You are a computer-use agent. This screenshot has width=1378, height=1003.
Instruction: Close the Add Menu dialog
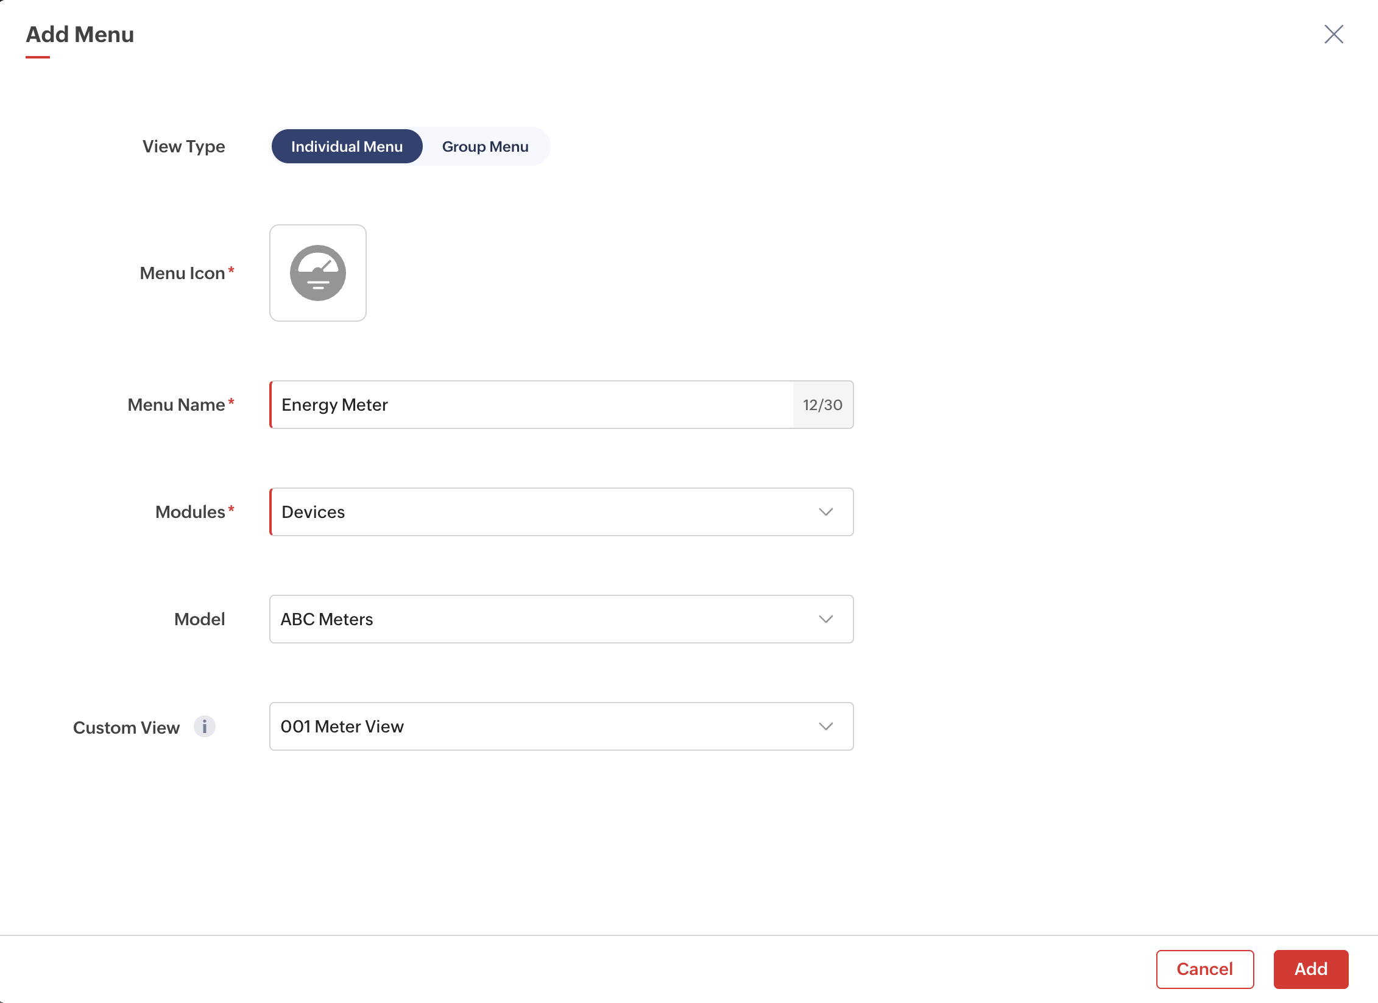click(x=1334, y=34)
